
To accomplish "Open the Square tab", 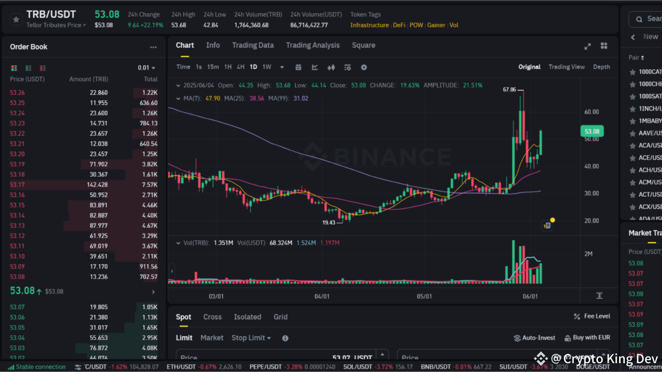I will [x=364, y=45].
